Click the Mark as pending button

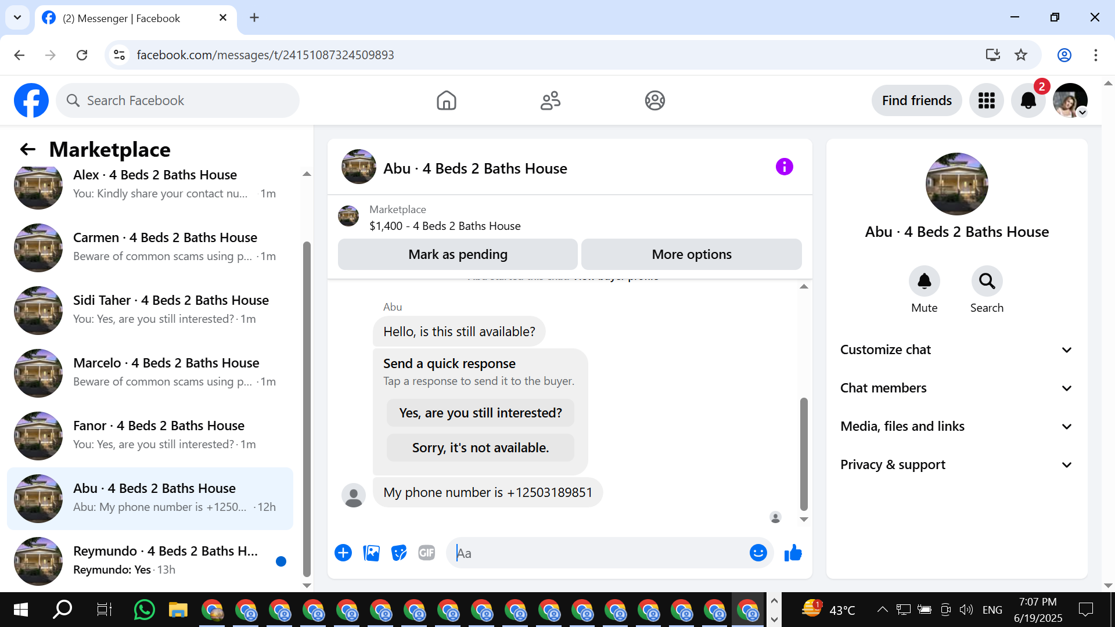(458, 254)
